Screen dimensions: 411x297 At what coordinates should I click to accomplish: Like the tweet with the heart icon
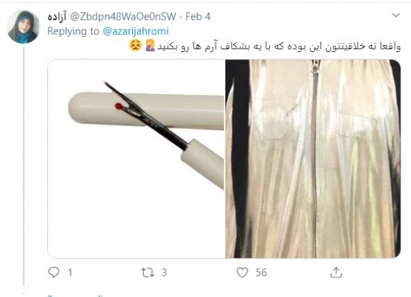242,272
